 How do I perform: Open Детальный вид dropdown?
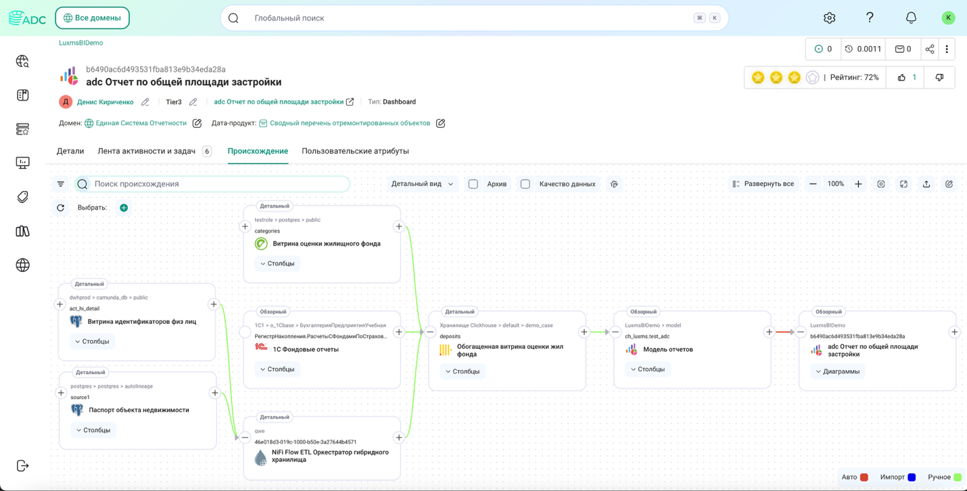coord(422,184)
